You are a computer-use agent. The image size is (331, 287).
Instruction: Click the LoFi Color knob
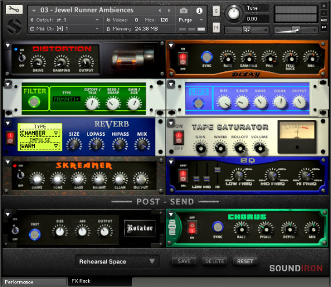click(x=280, y=102)
